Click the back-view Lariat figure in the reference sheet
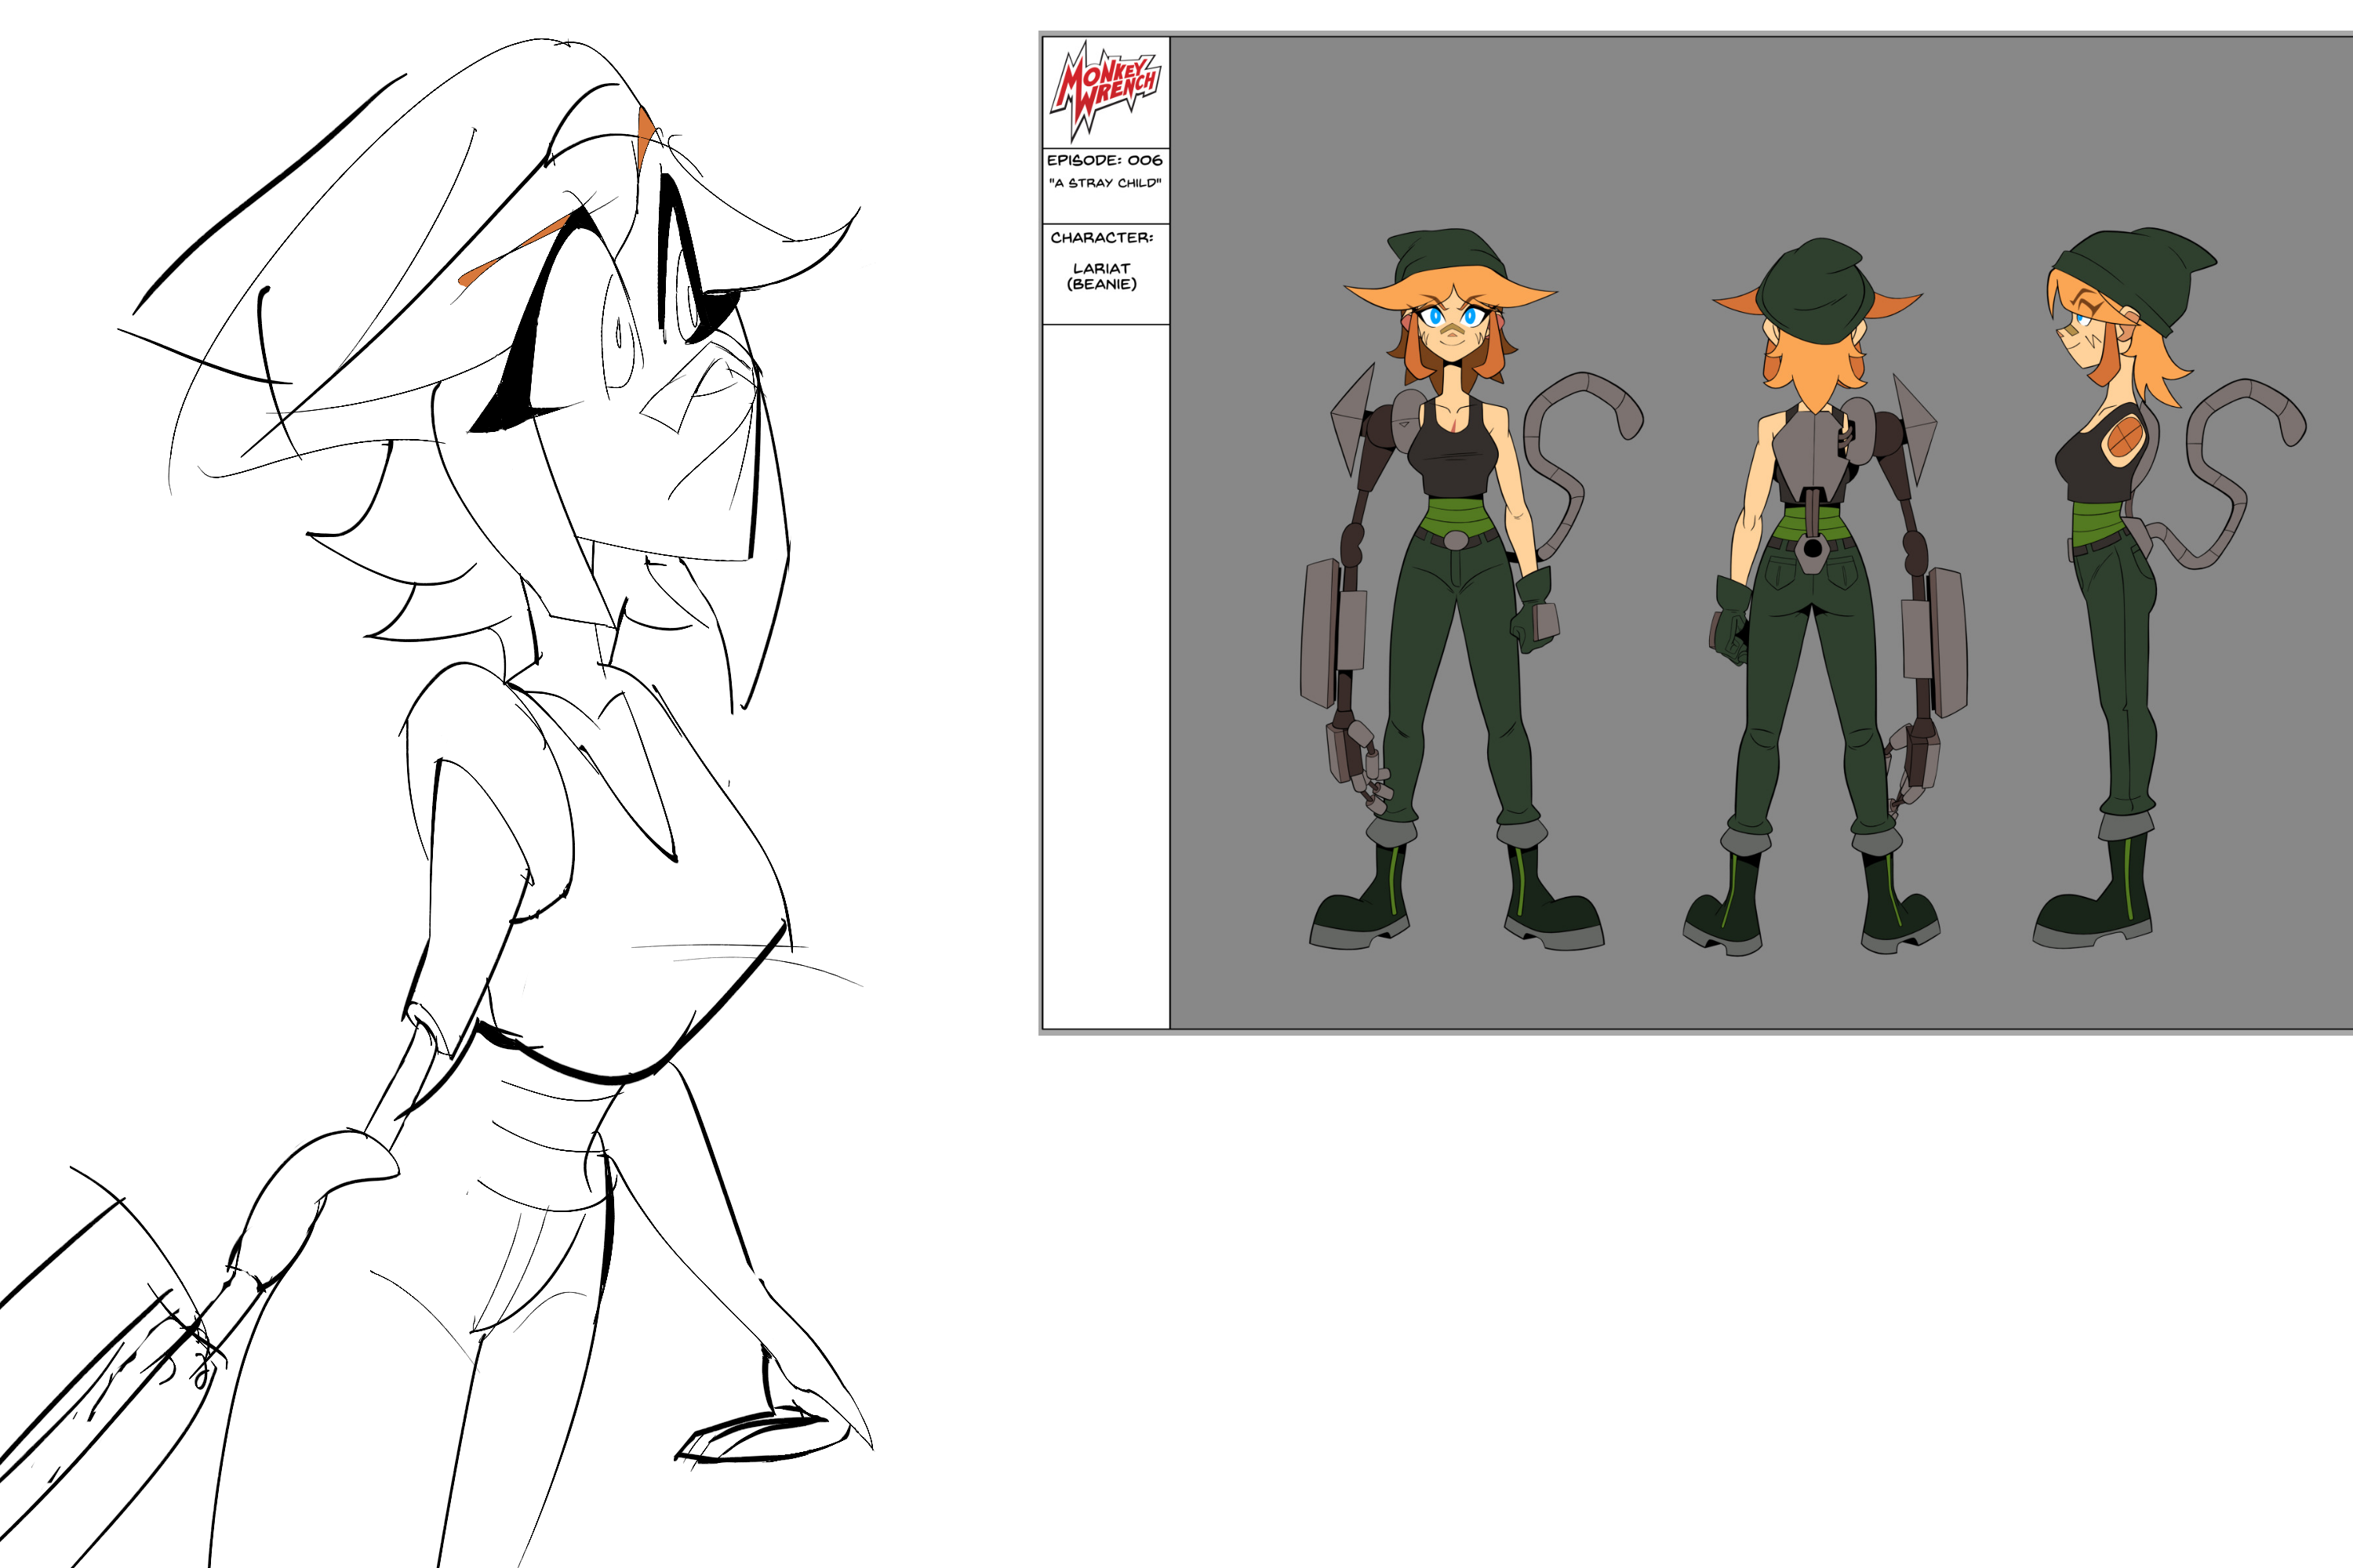Screen dimensions: 2353x1568 [1825, 596]
